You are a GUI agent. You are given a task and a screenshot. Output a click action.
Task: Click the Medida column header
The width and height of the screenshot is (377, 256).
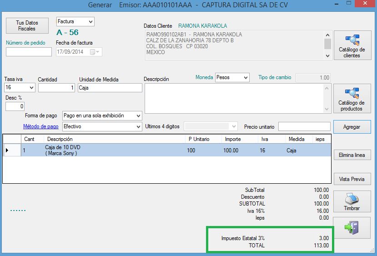pos(299,139)
